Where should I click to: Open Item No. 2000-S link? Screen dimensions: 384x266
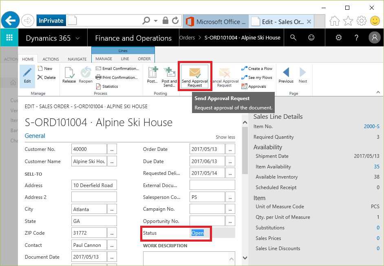pos(371,126)
